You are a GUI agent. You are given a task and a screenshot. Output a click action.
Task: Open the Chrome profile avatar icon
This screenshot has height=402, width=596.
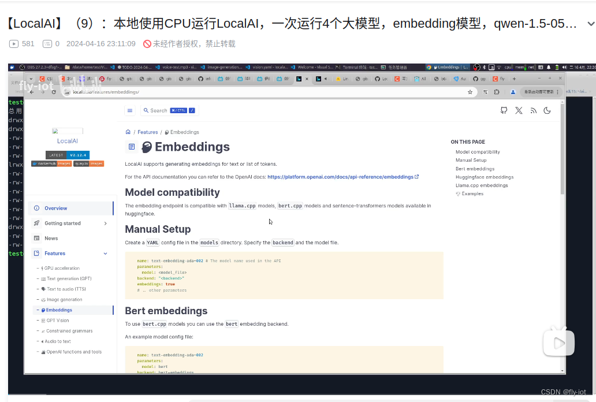[x=513, y=92]
